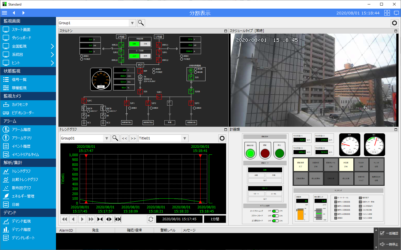401x250 pixels.
Task: Maximize the スケジュールタイプ camera panel
Action: tap(396, 31)
